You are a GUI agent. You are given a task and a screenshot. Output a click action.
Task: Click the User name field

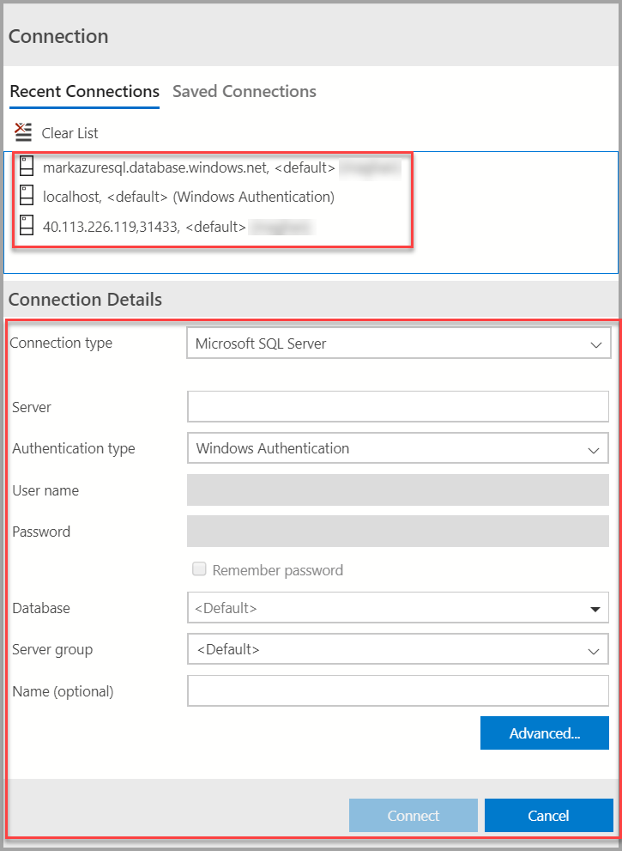tap(397, 489)
